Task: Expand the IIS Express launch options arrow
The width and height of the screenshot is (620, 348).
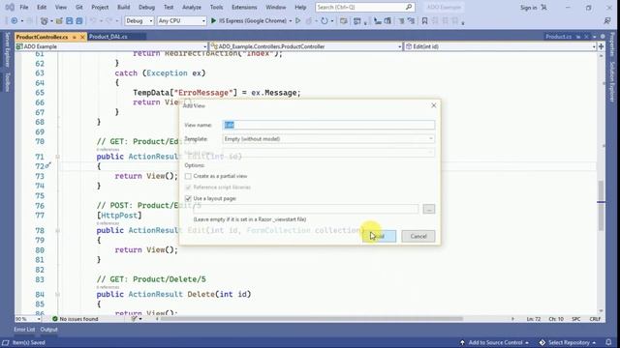Action: tap(291, 21)
